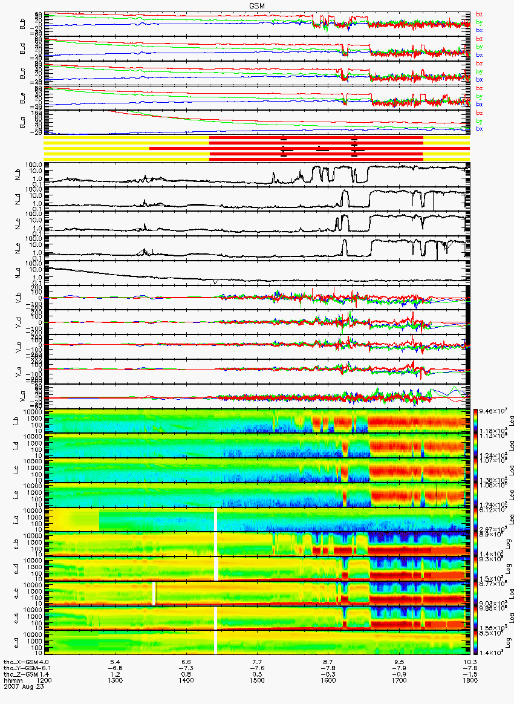514x704 pixels.
Task: Click the 1500 time tick label
Action: pos(257,680)
